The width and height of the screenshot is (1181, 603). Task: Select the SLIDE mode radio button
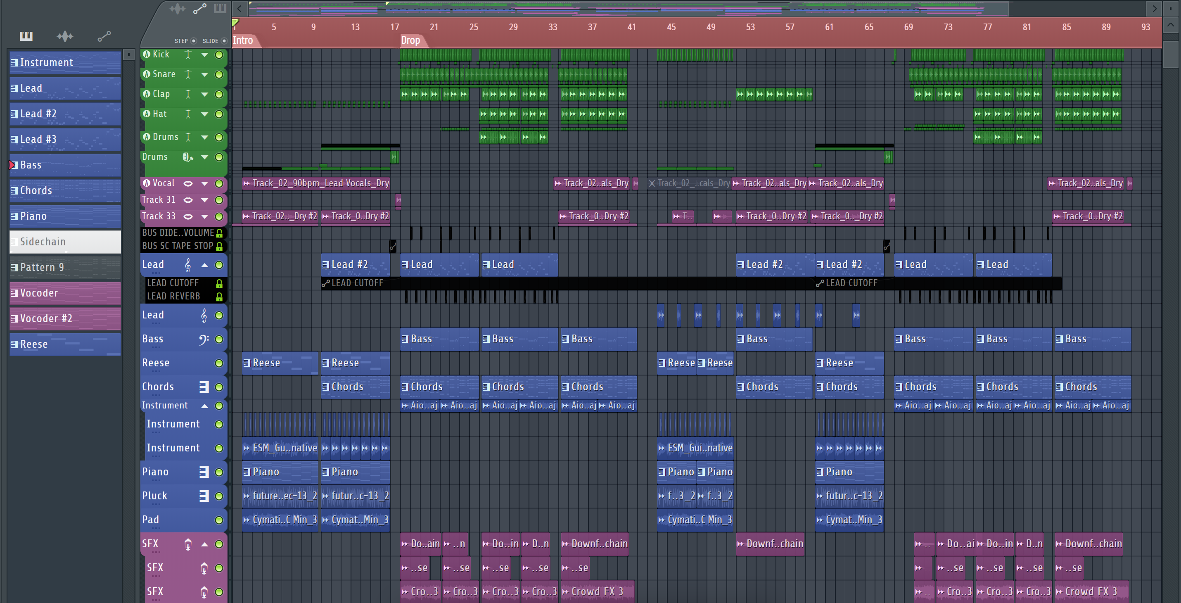click(x=224, y=41)
